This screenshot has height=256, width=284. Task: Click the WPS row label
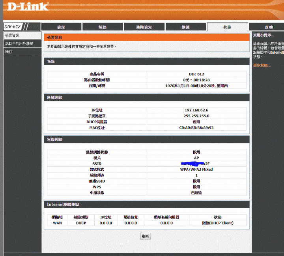(x=97, y=187)
